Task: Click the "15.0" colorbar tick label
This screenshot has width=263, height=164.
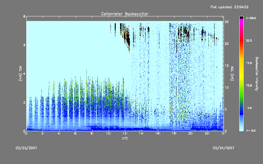Action: pos(249,63)
